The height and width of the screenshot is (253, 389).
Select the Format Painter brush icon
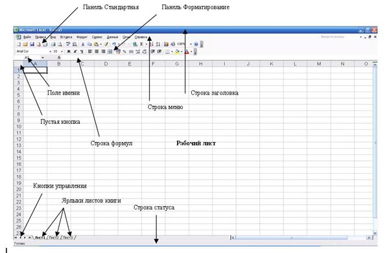106,44
